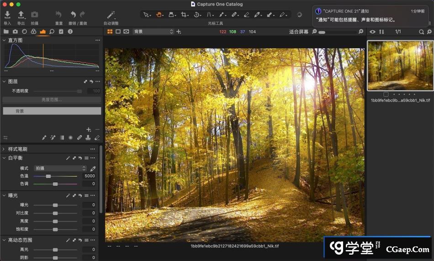The image size is (434, 261).
Task: Add a new layer with plus icon
Action: tap(89, 129)
